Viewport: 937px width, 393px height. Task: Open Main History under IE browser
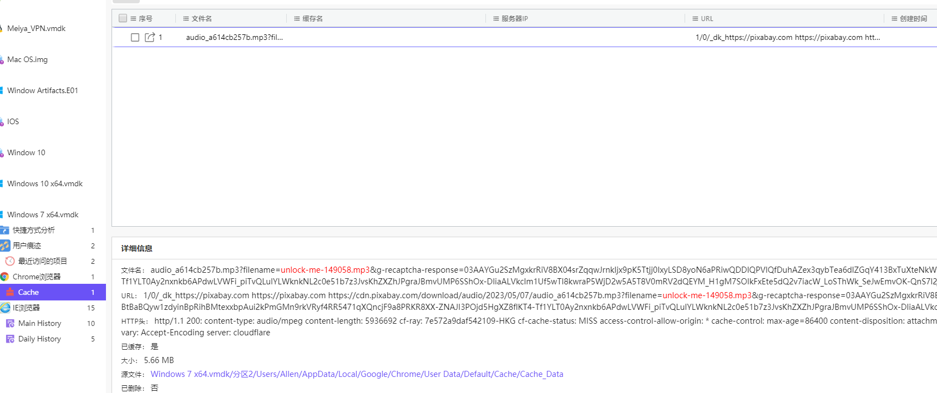(40, 323)
